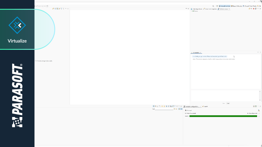262x147 pixels.
Task: Click scroll down arrow in AI Assistant input
Action: point(260,100)
